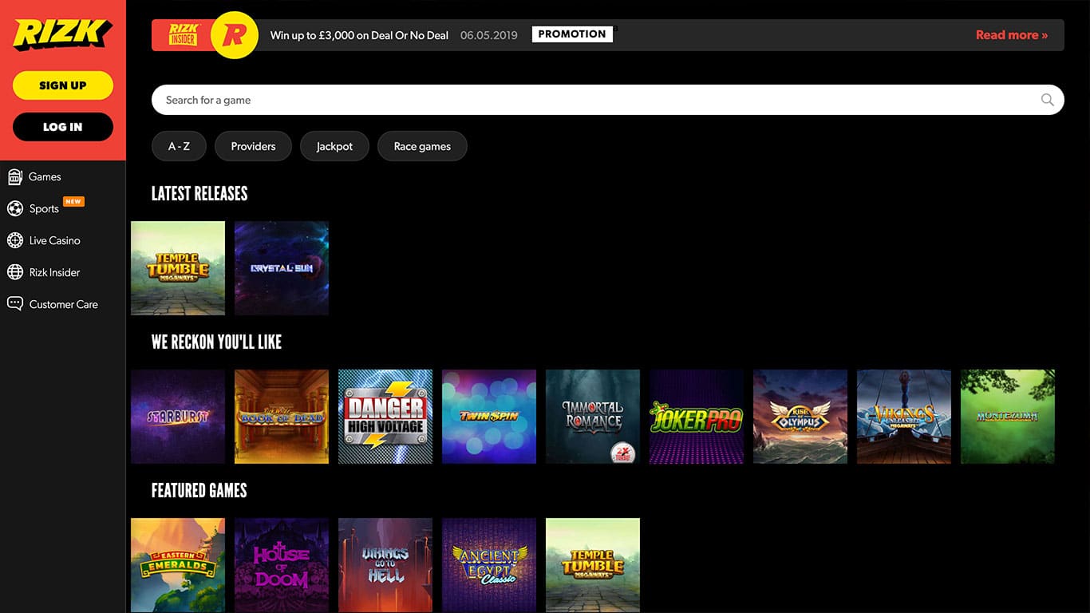Click the search magnifier icon
This screenshot has width=1090, height=613.
tap(1047, 100)
